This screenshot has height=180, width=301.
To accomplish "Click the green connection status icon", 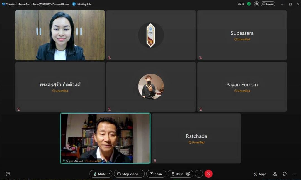I will [249, 4].
